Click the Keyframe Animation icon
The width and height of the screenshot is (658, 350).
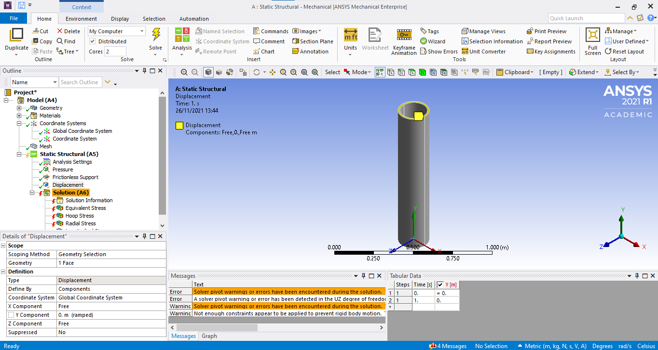click(404, 36)
